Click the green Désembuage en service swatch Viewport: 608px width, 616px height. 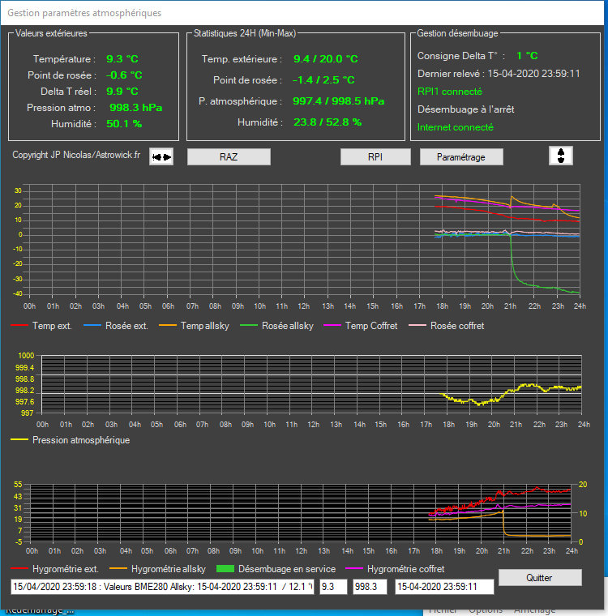[225, 568]
